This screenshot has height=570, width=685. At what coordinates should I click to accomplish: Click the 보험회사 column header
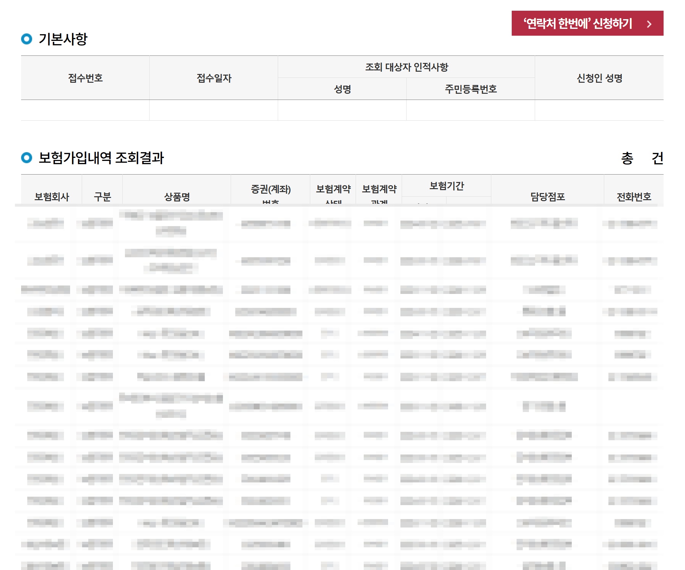(x=52, y=197)
